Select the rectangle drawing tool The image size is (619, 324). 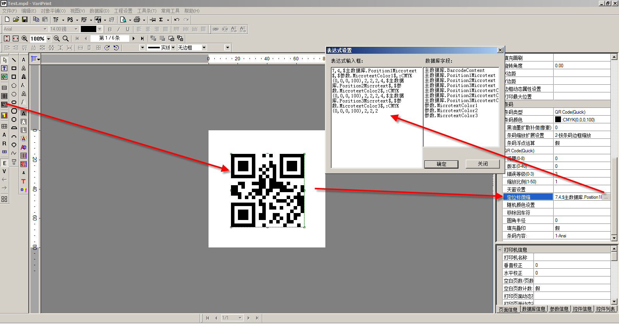click(14, 68)
